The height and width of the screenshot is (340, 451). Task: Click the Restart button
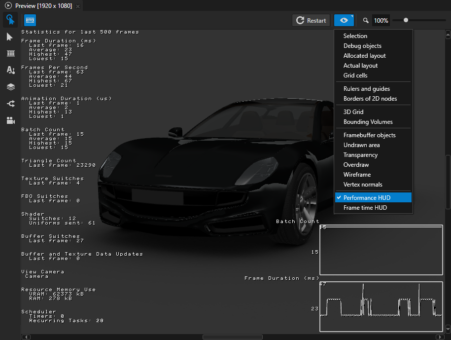point(311,20)
